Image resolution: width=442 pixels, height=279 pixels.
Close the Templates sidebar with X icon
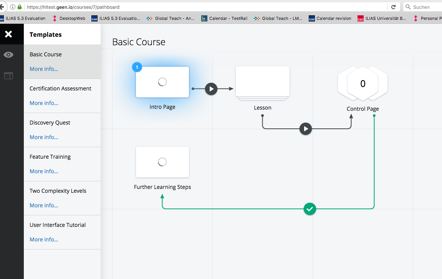tap(8, 34)
